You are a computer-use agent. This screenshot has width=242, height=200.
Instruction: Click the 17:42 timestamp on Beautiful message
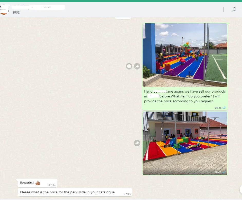(52, 185)
